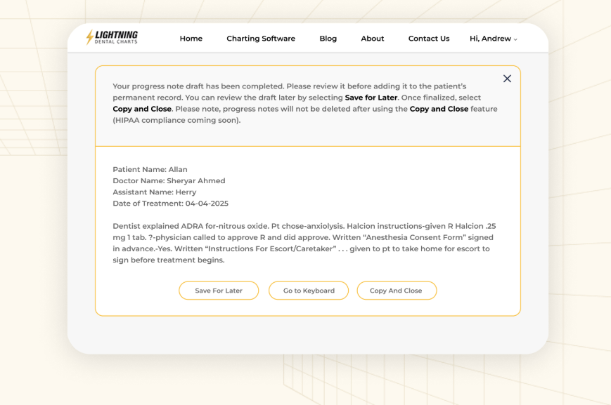Open the Charting Software page
The image size is (611, 405).
(260, 39)
